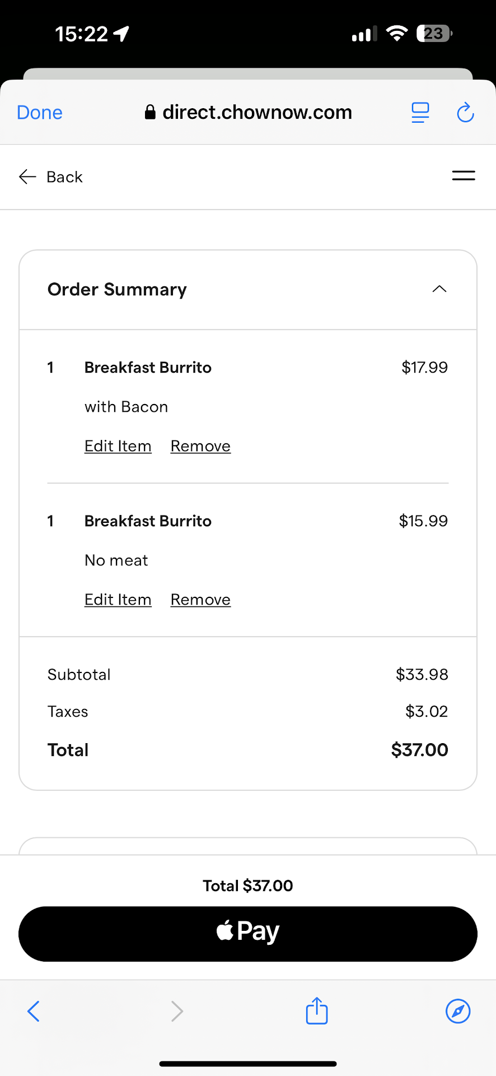Image resolution: width=496 pixels, height=1076 pixels.
Task: Open the hamburger menu icon
Action: (x=464, y=176)
